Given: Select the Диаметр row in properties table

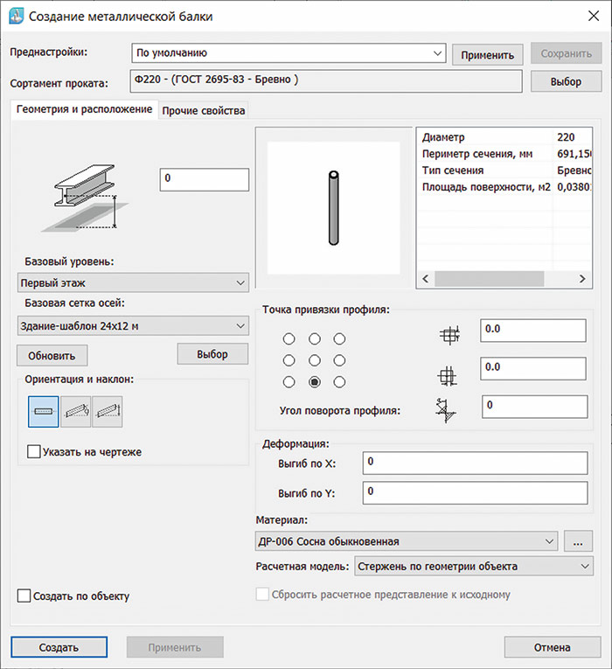Looking at the screenshot, I should pos(504,137).
